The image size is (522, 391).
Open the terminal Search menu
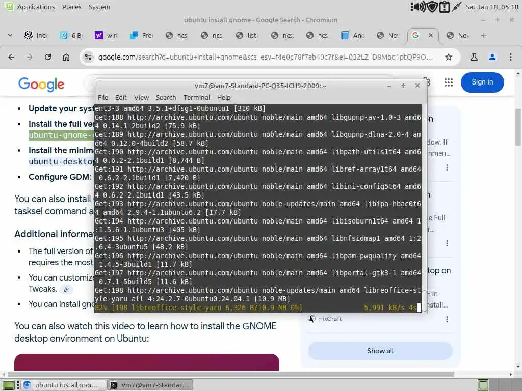[x=166, y=97]
